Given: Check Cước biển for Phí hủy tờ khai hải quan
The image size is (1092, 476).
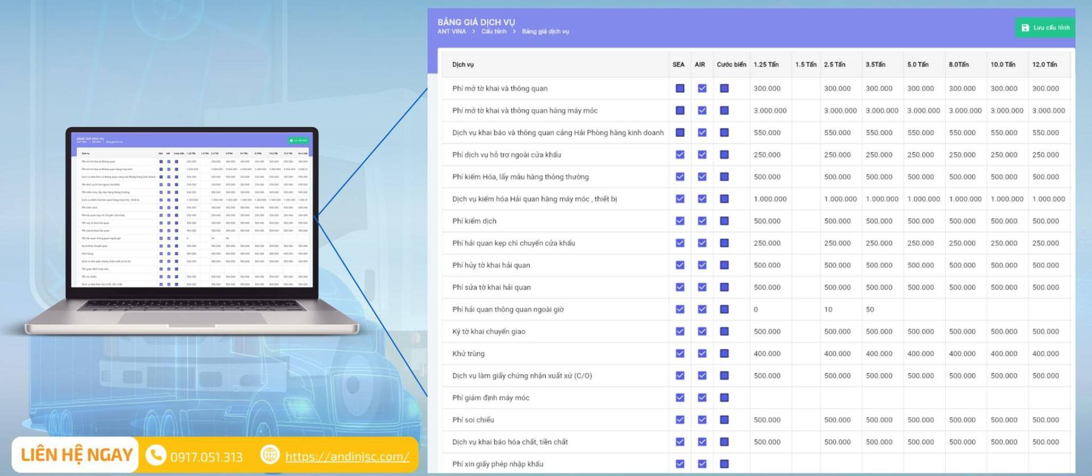Looking at the screenshot, I should 724,265.
